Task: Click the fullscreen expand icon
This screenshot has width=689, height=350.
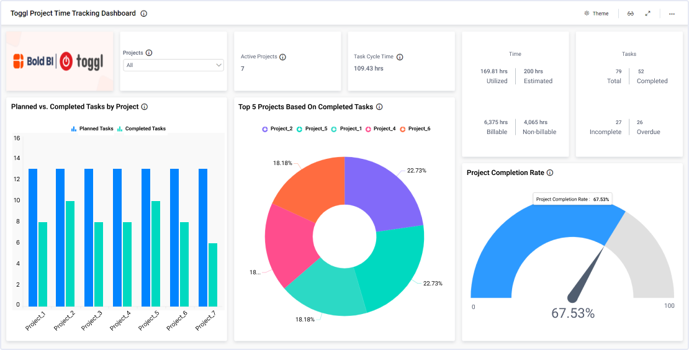Action: tap(647, 14)
